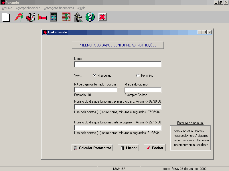Click the Fechar button
The height and width of the screenshot is (171, 229).
click(155, 148)
